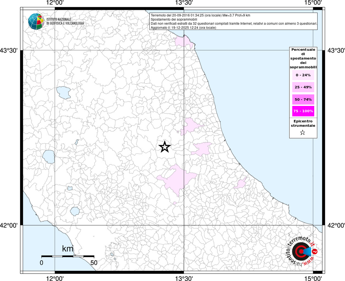The height and width of the screenshot is (281, 345).
Task: Click the 'Dati non verificati' note line
Action: pyautogui.click(x=234, y=24)
